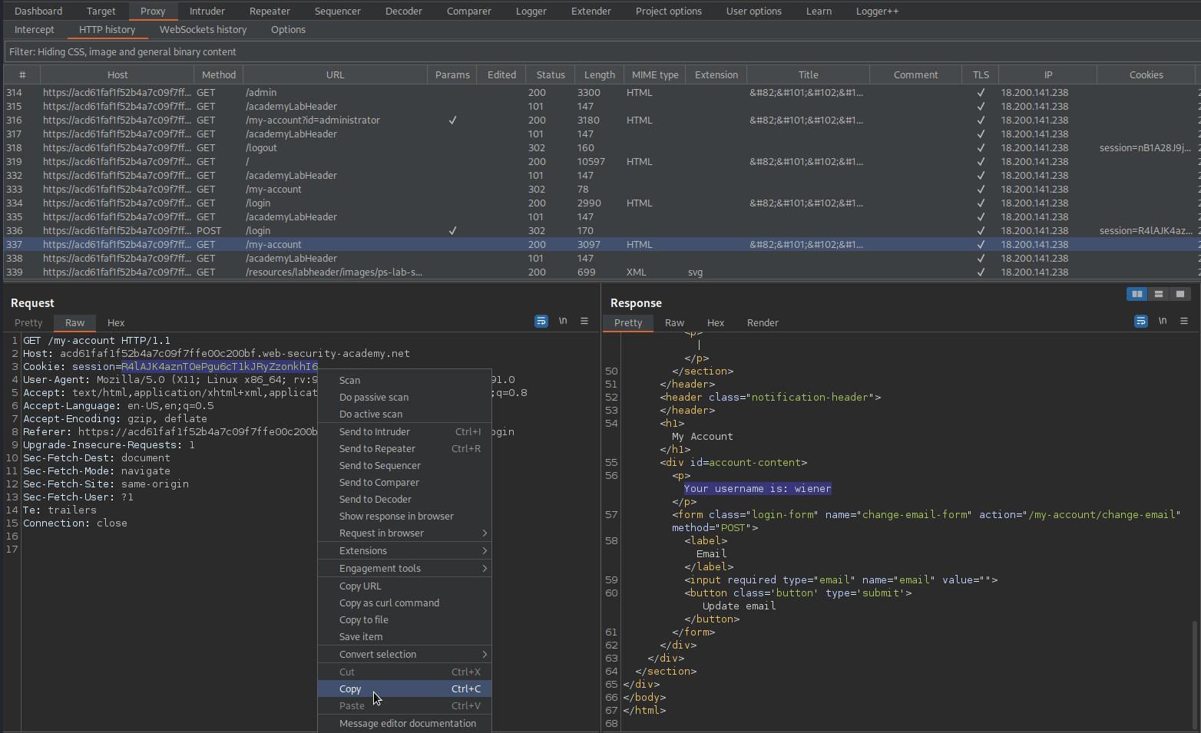The image size is (1201, 733).
Task: Sort history by Cookies column header
Action: click(x=1146, y=74)
